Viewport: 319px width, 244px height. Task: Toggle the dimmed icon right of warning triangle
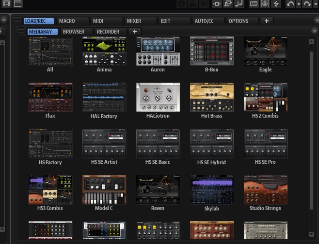click(x=204, y=4)
